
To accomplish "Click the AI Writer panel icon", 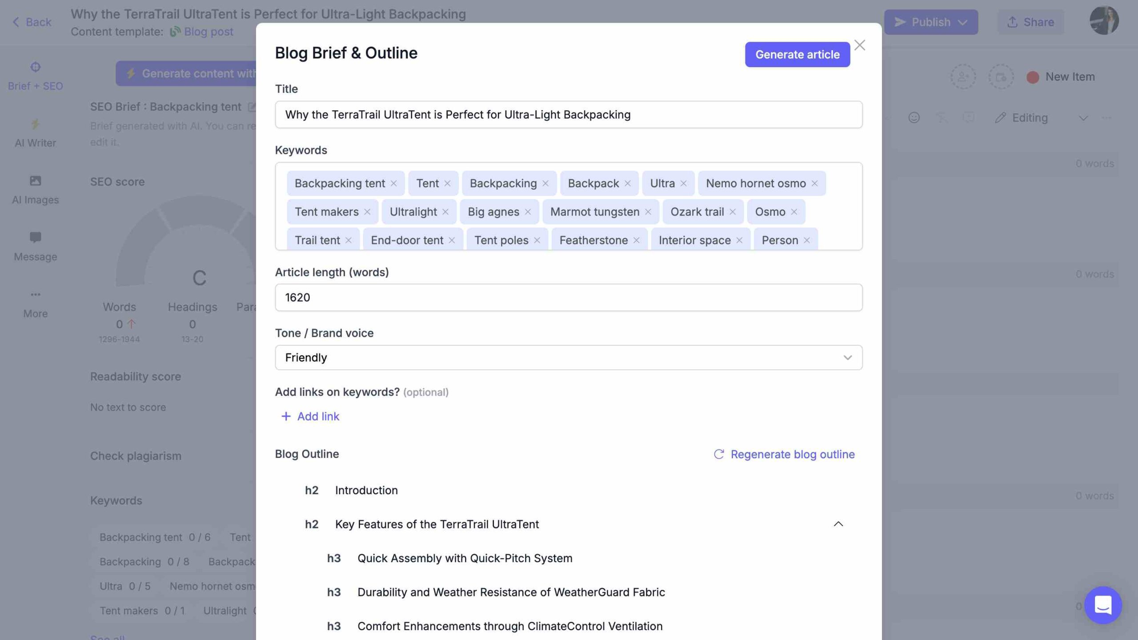I will (35, 126).
